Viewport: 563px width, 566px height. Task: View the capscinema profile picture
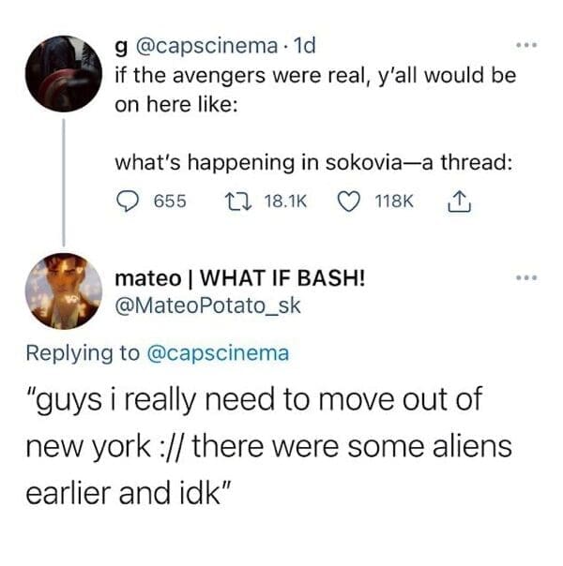coord(64,74)
